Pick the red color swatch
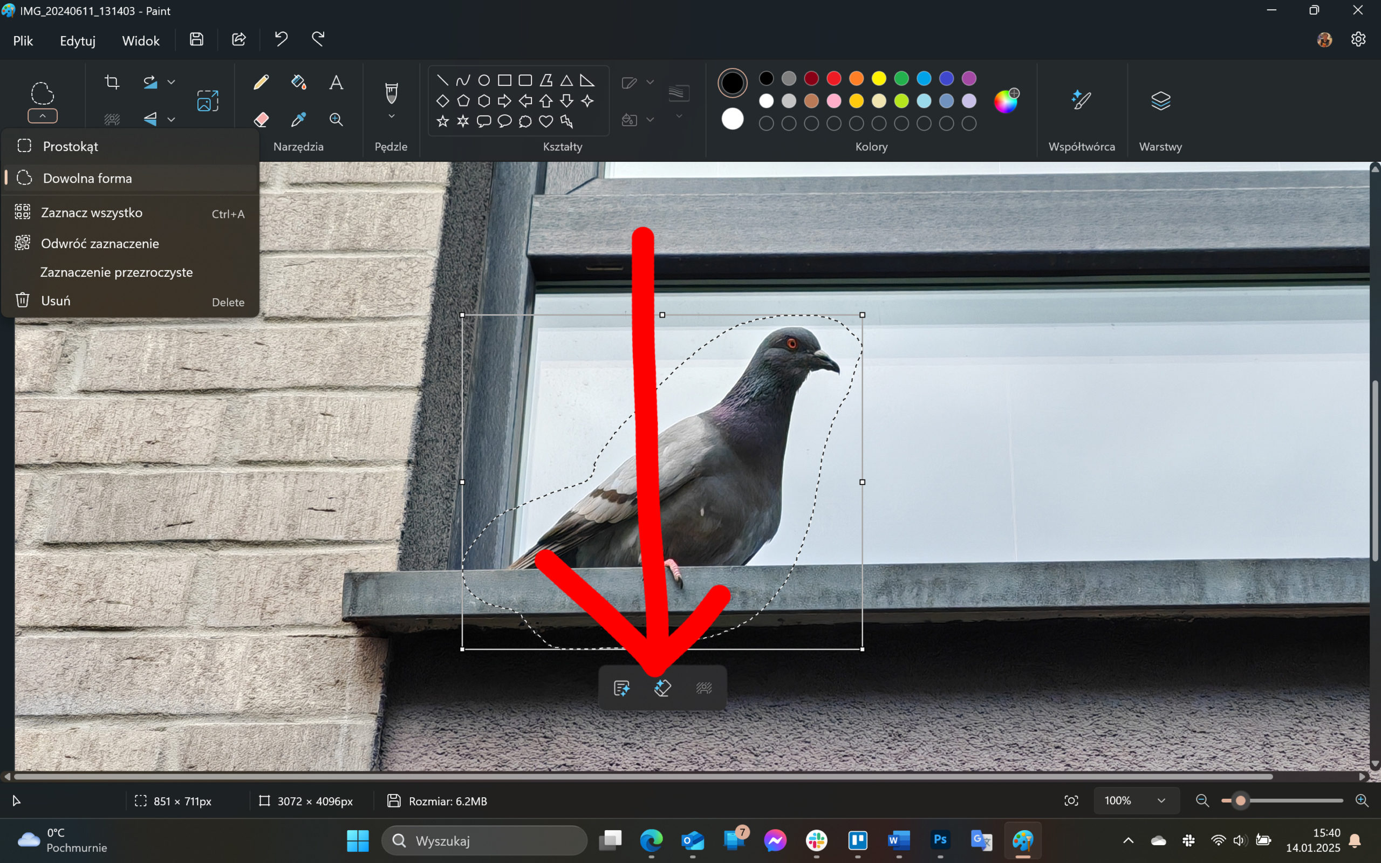Image resolution: width=1381 pixels, height=863 pixels. coord(834,78)
